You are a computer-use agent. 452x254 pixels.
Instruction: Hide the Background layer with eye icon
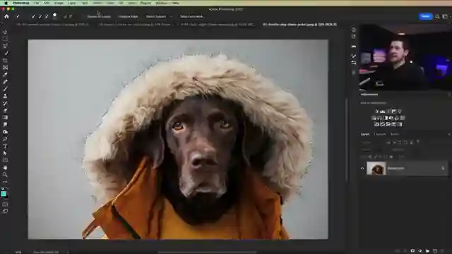click(x=362, y=169)
